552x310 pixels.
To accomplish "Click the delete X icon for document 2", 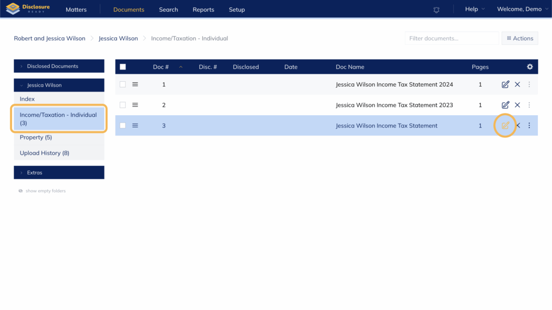I will (517, 105).
